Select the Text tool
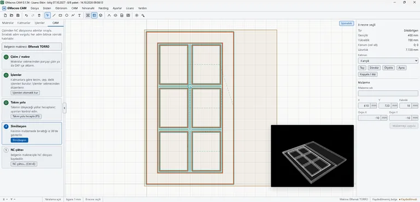The height and width of the screenshot is (202, 420). 79,15
